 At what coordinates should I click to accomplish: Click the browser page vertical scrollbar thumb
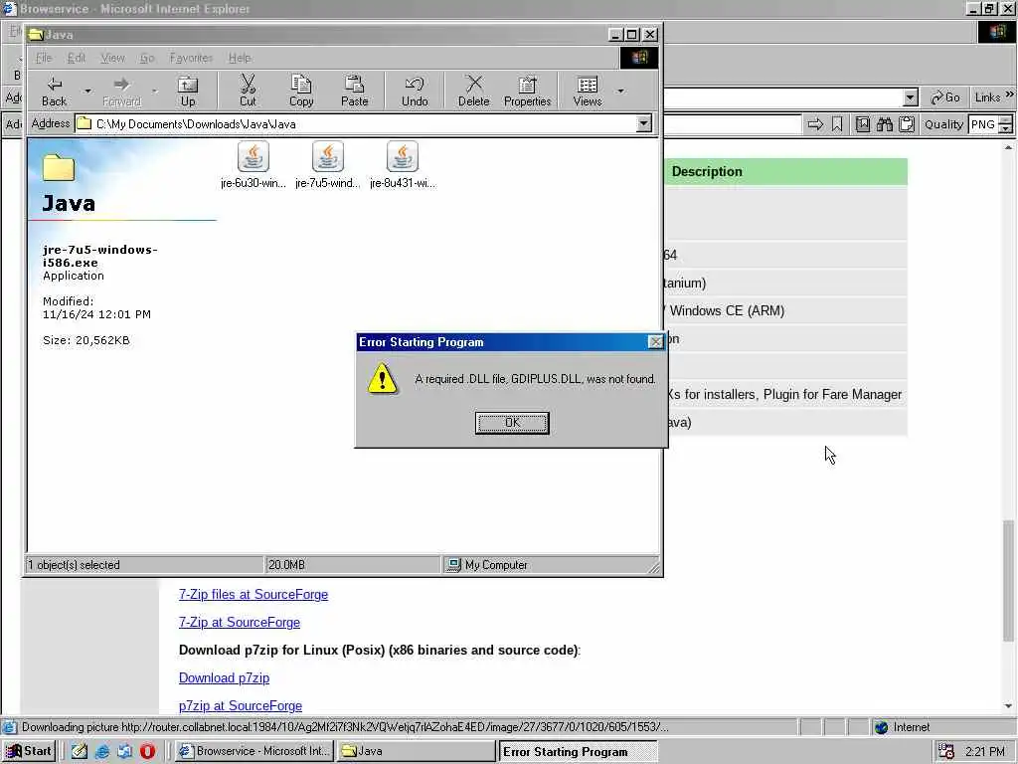tap(1008, 580)
